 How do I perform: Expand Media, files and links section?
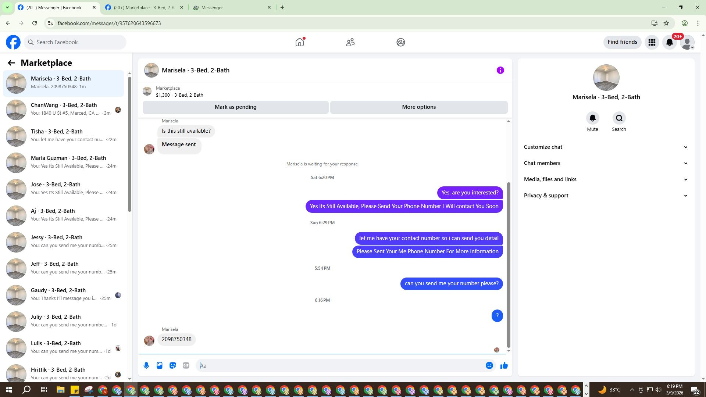pyautogui.click(x=606, y=179)
